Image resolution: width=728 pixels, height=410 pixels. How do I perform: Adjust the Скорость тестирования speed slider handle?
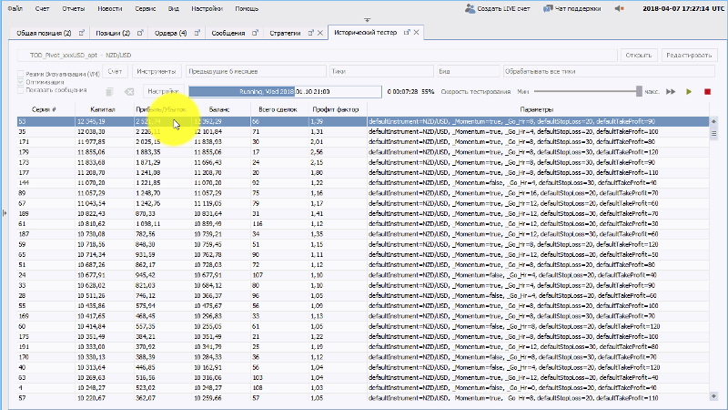pyautogui.click(x=639, y=92)
